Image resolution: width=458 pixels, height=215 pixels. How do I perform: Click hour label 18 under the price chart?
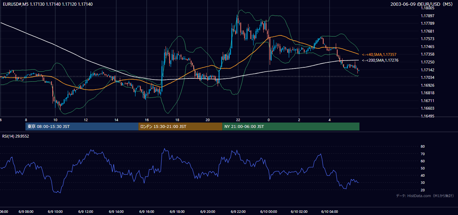coord(177,120)
